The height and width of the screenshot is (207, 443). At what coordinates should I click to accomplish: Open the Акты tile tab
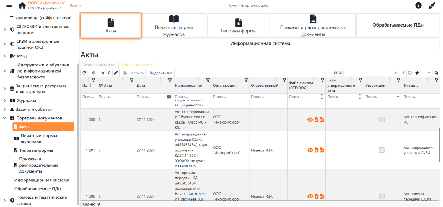coord(111,25)
